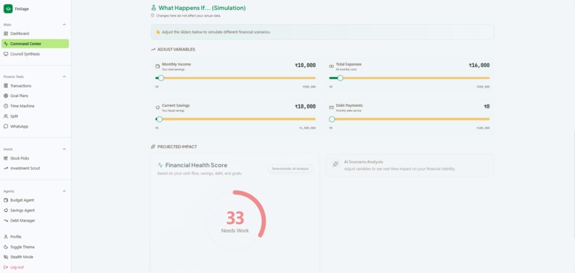Launch the Budget Agent
The width and height of the screenshot is (575, 273).
(35, 200)
